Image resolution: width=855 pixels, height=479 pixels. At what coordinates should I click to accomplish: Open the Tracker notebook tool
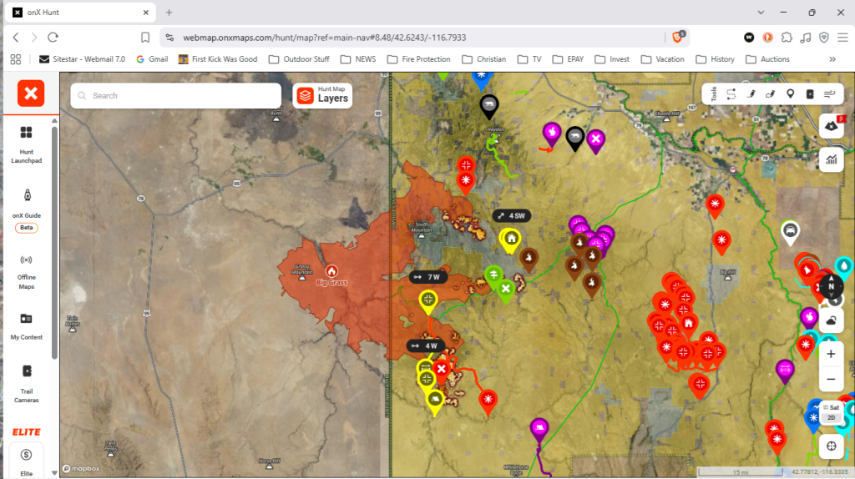point(810,94)
